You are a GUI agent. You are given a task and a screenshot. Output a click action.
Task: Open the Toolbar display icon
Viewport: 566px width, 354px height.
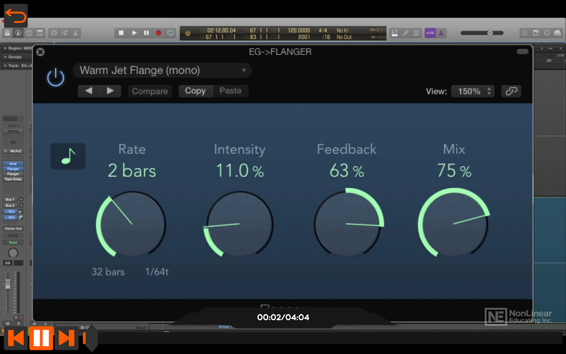pyautogui.click(x=40, y=33)
